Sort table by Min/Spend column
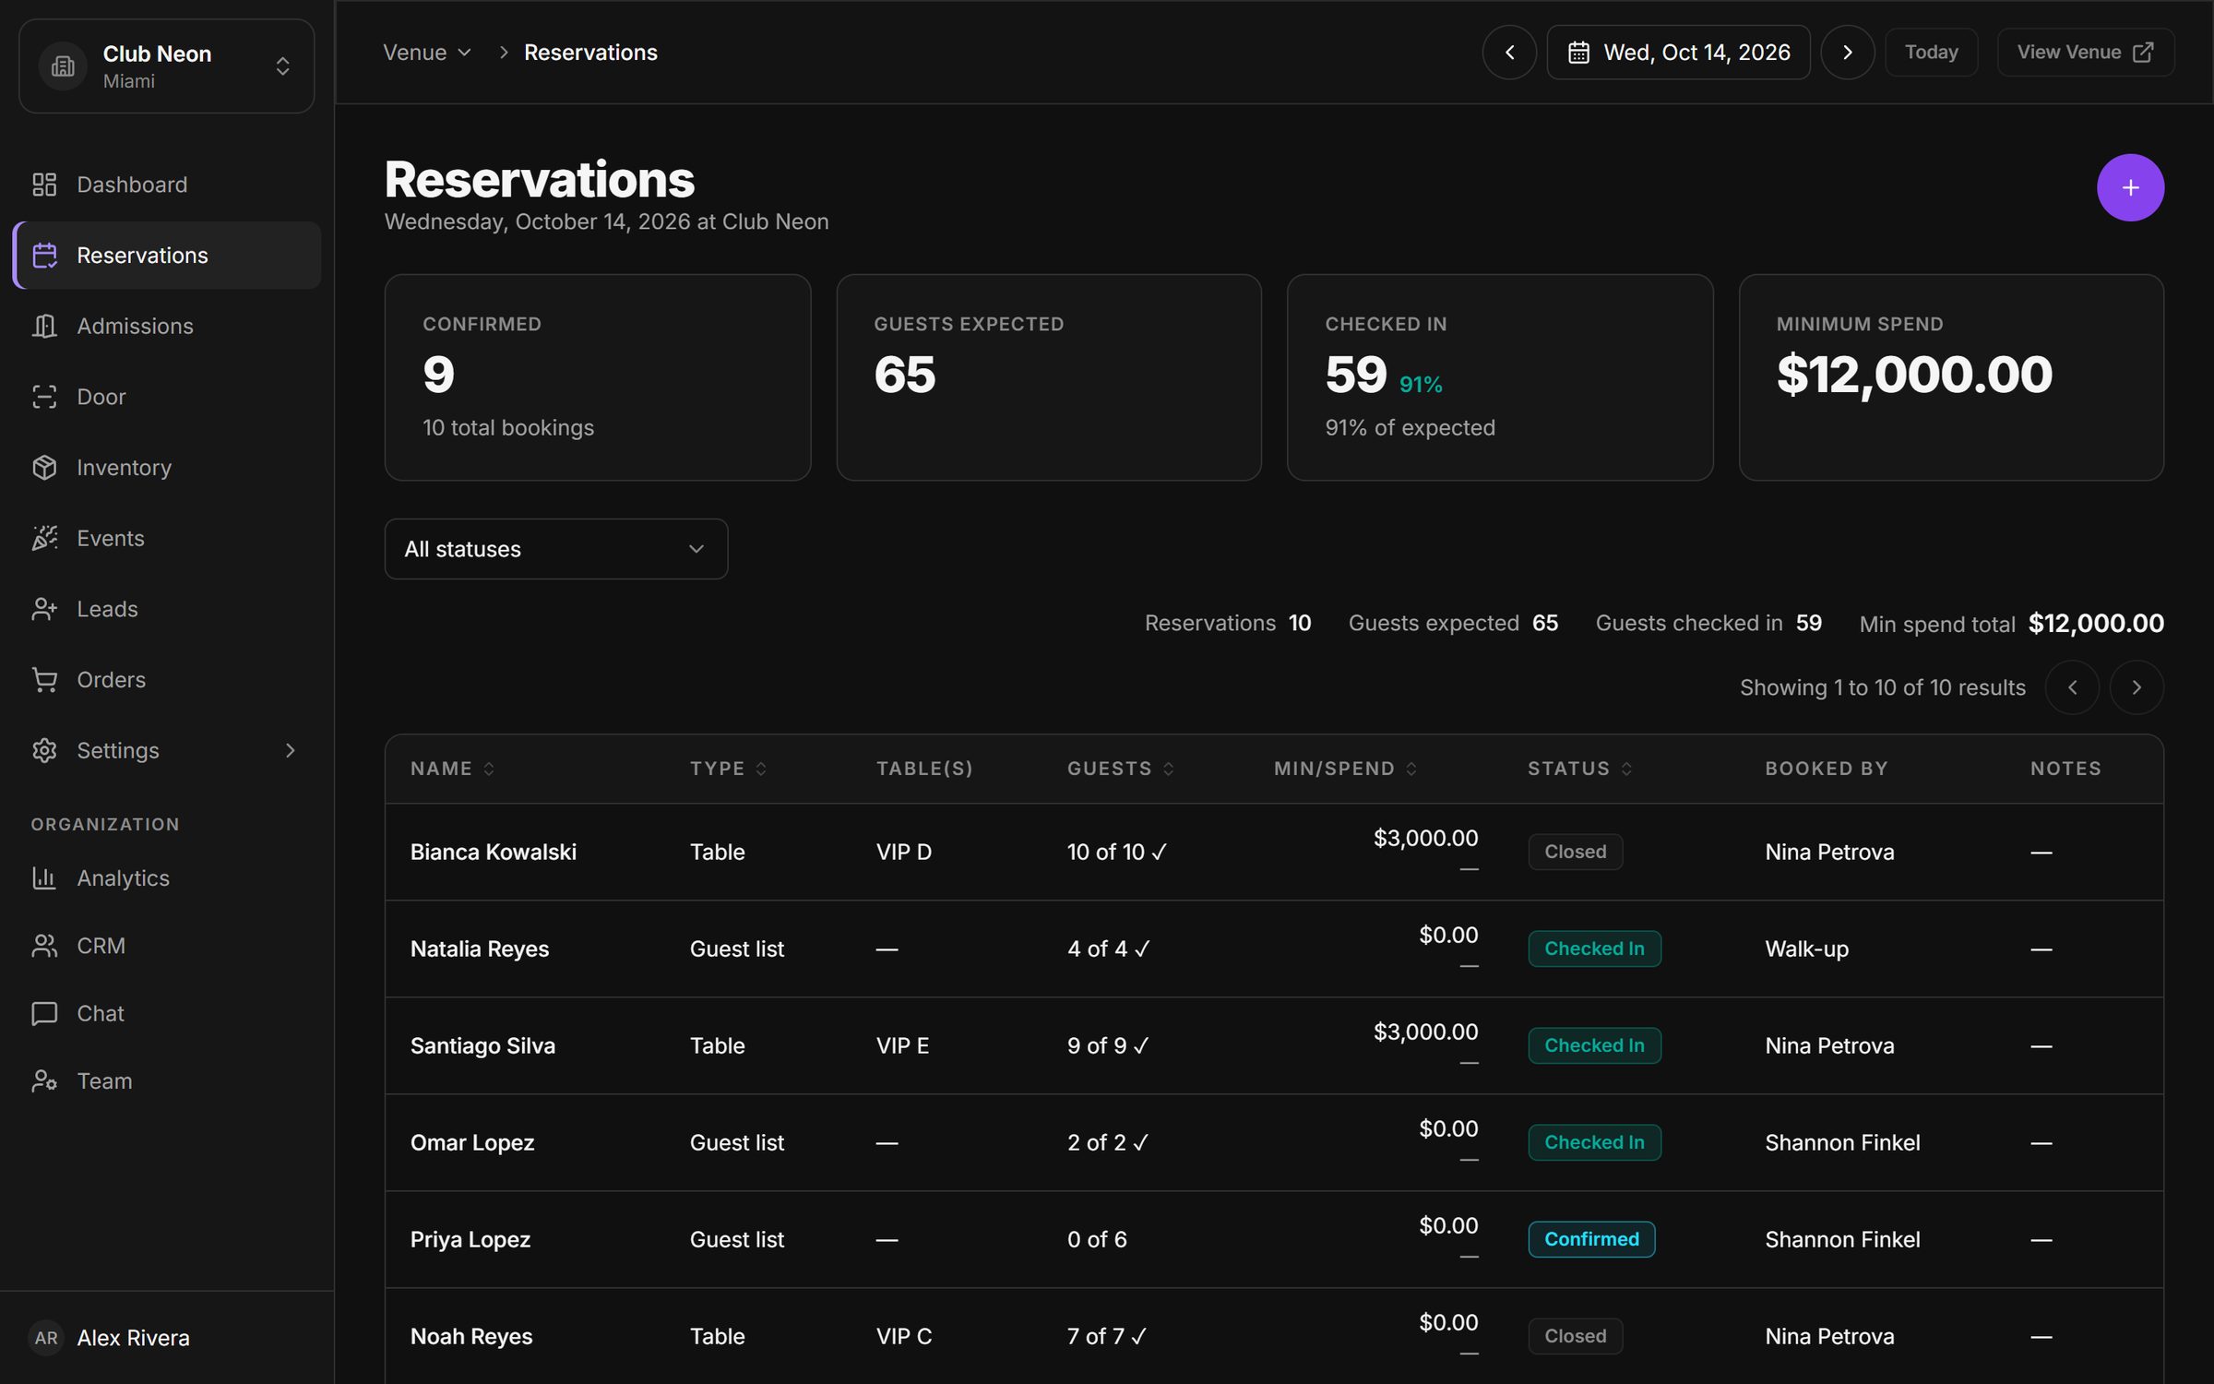The height and width of the screenshot is (1384, 2214). 1346,769
